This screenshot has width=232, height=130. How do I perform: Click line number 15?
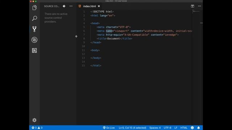83,66
